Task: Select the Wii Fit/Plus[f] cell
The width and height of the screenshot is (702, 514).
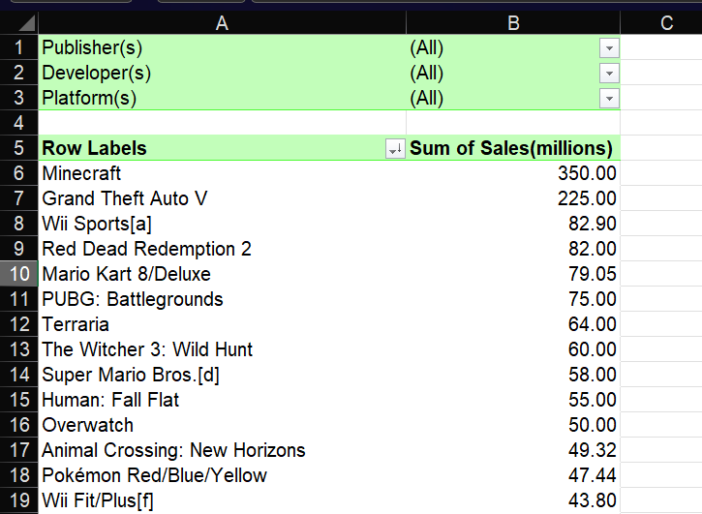Action: click(222, 500)
